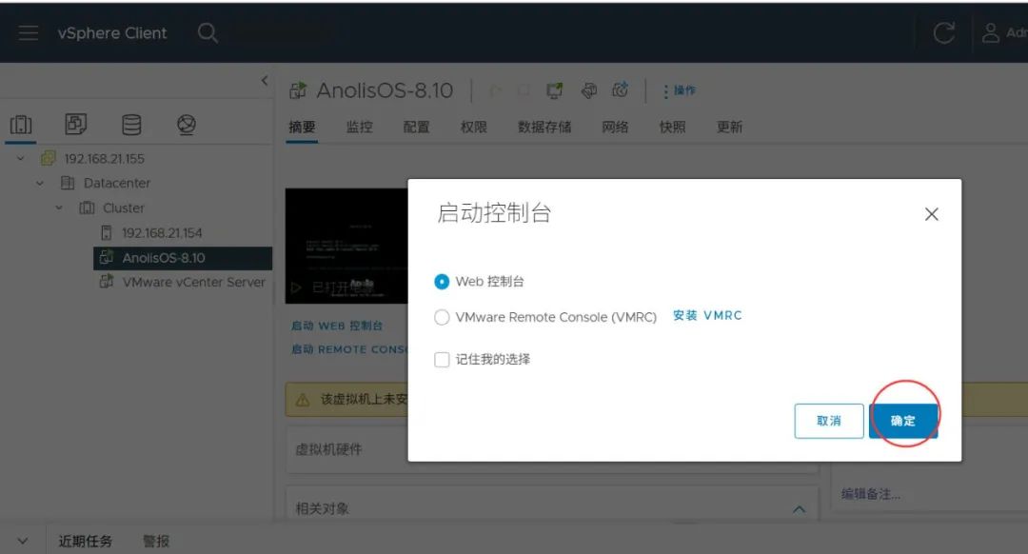Open the Summary tab
The height and width of the screenshot is (554, 1028).
303,128
